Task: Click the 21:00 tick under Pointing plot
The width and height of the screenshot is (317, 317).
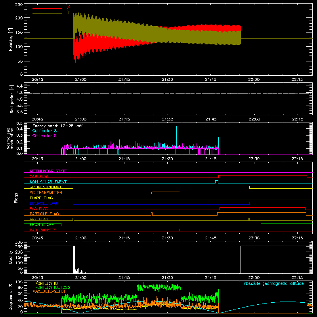Action: click(x=81, y=80)
